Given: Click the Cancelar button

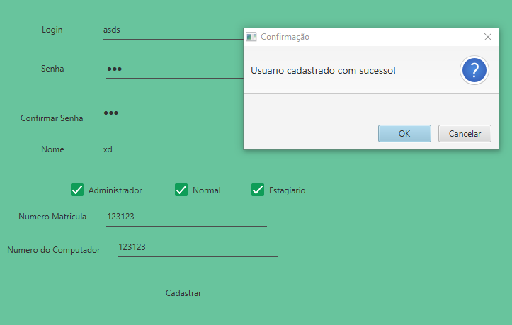Looking at the screenshot, I should pos(465,133).
